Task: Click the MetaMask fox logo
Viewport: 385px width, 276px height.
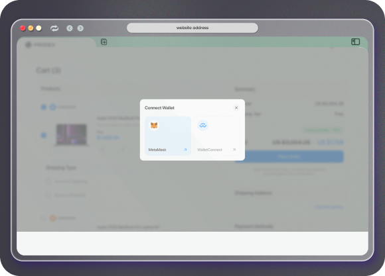Action: click(154, 125)
